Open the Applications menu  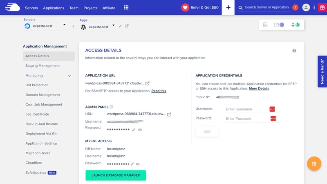[x=54, y=8]
